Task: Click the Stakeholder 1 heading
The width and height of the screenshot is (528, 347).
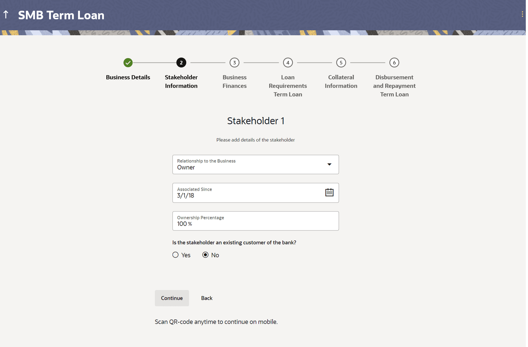Action: [x=255, y=121]
